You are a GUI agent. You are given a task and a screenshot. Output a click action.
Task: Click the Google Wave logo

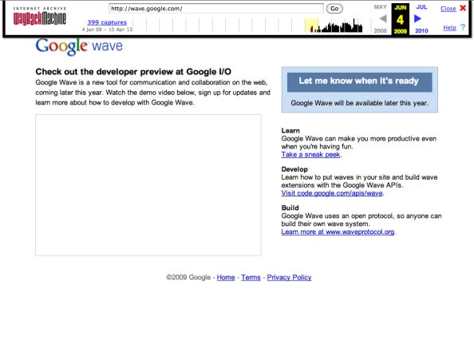[79, 46]
